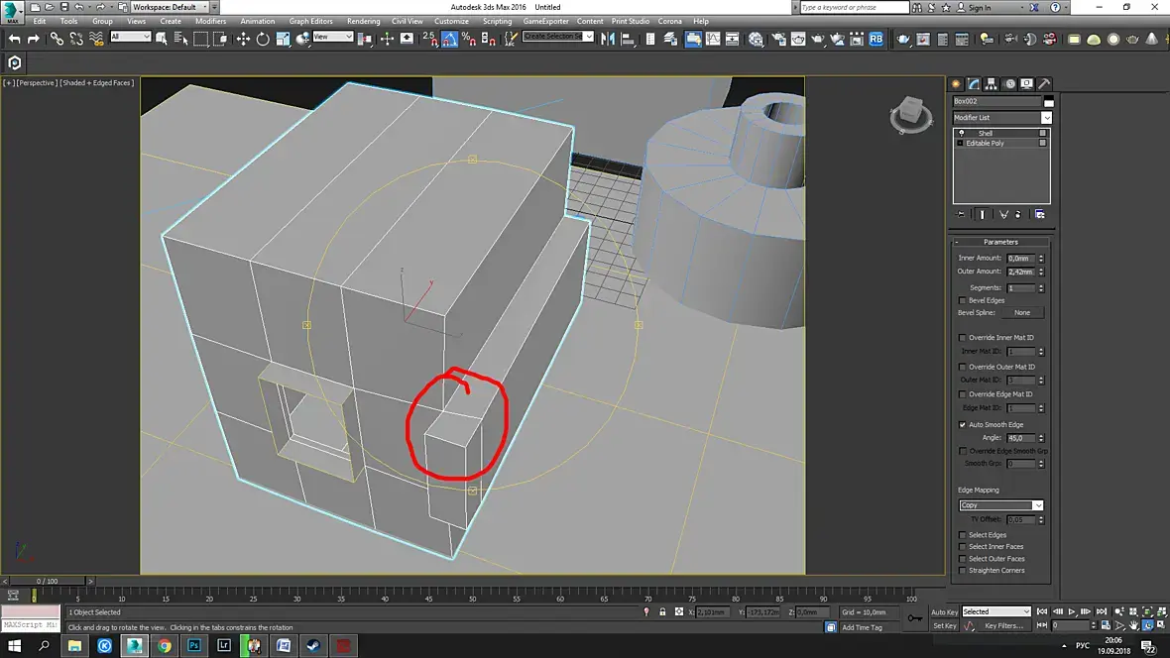Enable Override Edge Smooth Grp checkbox
1170x658 pixels.
pos(962,451)
